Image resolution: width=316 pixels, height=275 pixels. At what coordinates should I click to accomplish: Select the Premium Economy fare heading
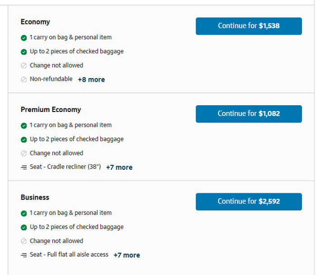(51, 110)
